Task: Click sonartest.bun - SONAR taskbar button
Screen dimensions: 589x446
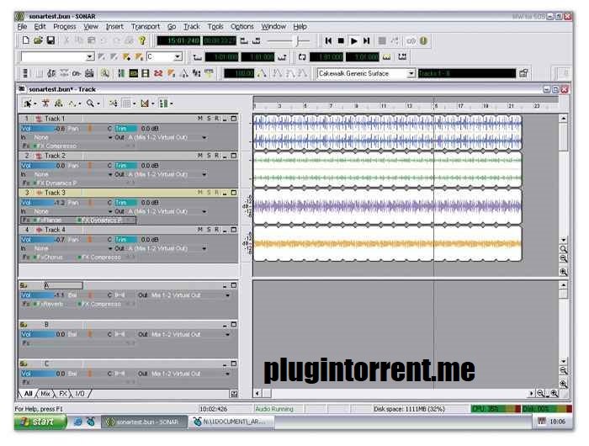Action: click(x=144, y=422)
